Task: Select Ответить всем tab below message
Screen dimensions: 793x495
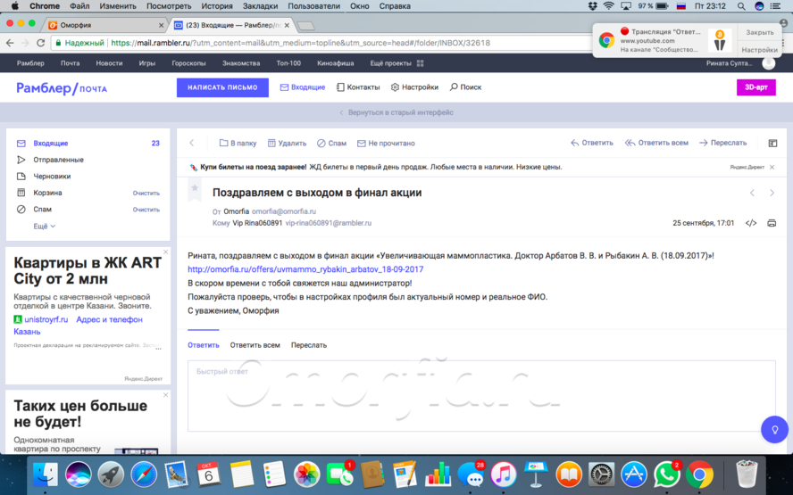Action: (x=255, y=345)
